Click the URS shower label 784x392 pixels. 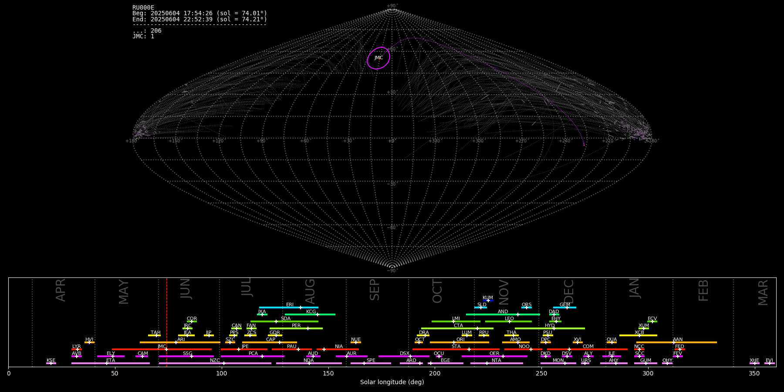[586, 361]
